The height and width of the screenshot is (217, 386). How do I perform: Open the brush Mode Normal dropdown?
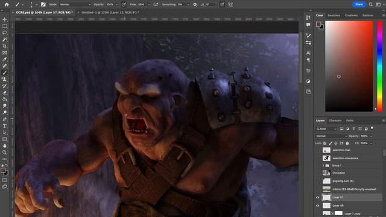pos(75,4)
